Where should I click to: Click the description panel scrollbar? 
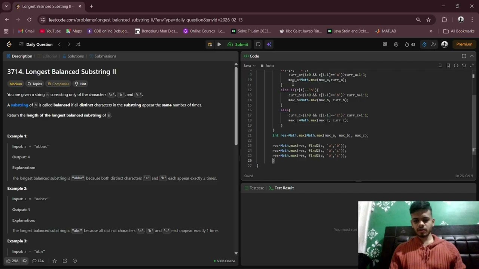click(236, 106)
